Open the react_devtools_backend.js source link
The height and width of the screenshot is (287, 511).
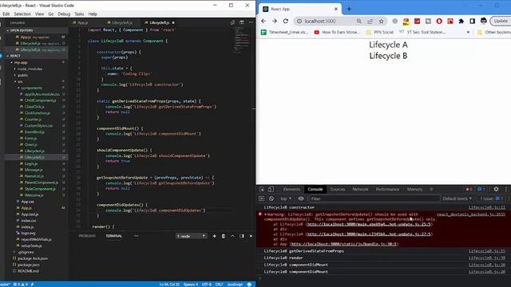[x=470, y=214]
